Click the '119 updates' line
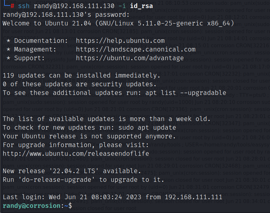 81,76
